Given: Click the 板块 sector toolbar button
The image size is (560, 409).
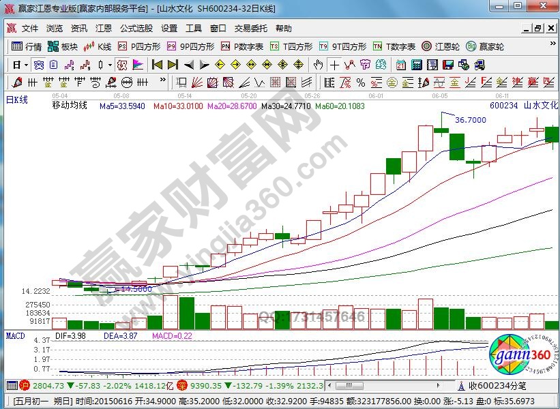Looking at the screenshot, I should pyautogui.click(x=63, y=47).
